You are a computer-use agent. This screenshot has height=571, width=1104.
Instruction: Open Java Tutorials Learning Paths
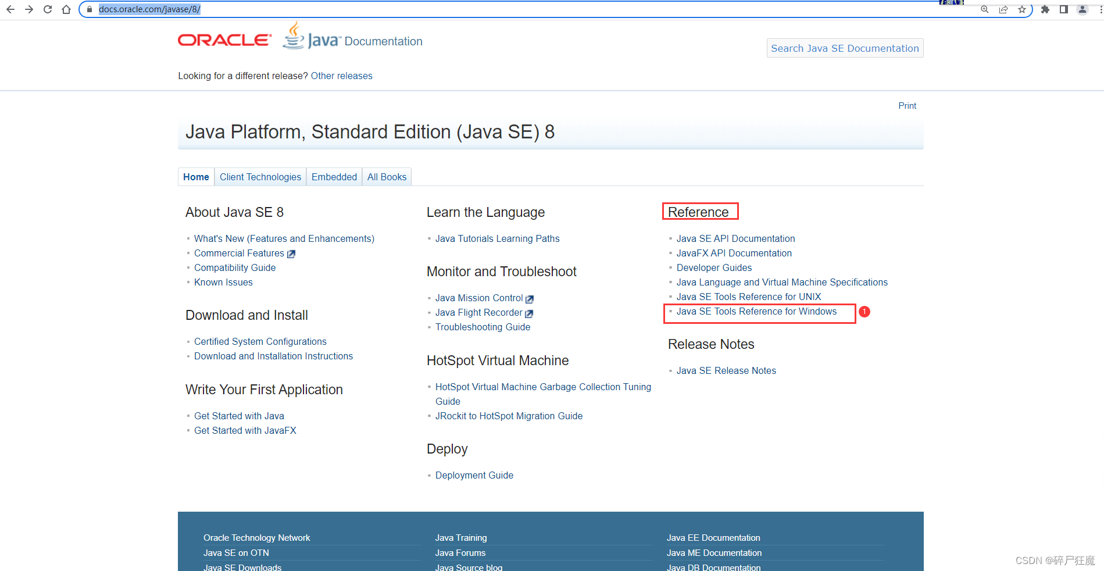[498, 238]
